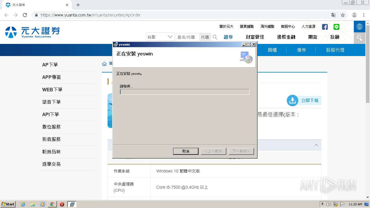The width and height of the screenshot is (370, 208).
Task: Click the yeswin installer taskbar icon
Action: tap(72, 204)
